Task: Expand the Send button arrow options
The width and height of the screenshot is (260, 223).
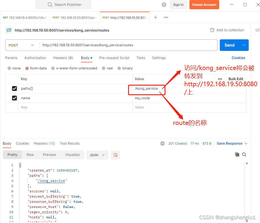Action: tap(244, 45)
